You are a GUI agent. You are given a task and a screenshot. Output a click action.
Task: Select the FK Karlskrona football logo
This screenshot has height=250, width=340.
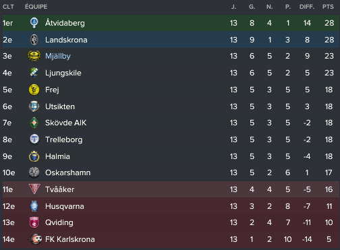[x=35, y=239]
